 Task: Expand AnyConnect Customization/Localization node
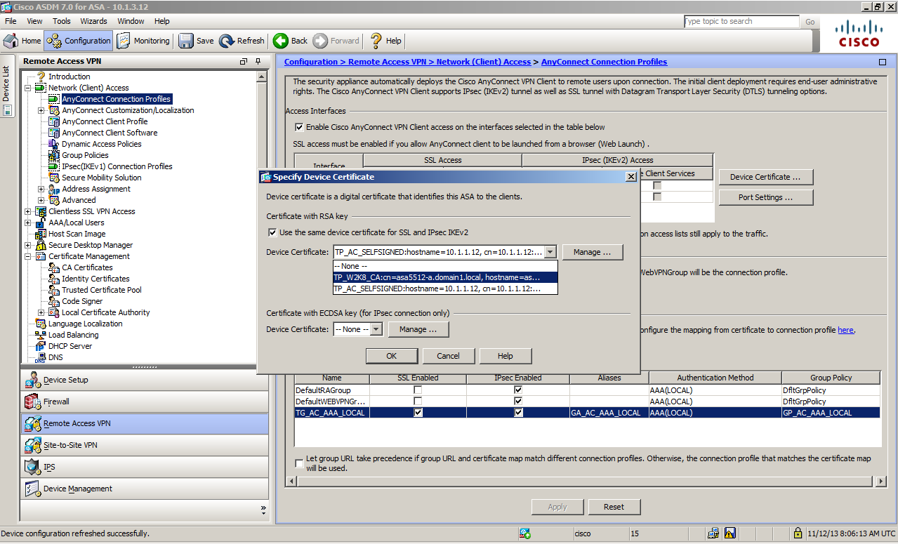coord(41,110)
